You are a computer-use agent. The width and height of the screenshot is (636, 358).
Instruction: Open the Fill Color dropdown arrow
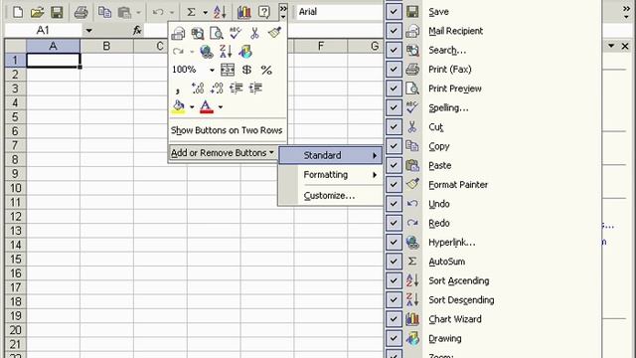point(192,107)
